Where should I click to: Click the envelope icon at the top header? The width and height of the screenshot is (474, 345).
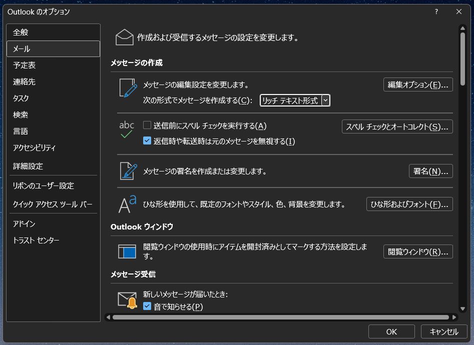(x=125, y=37)
